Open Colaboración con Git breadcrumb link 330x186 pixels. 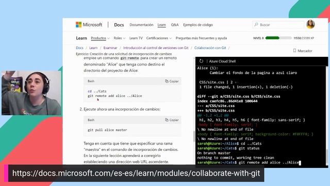point(210,48)
